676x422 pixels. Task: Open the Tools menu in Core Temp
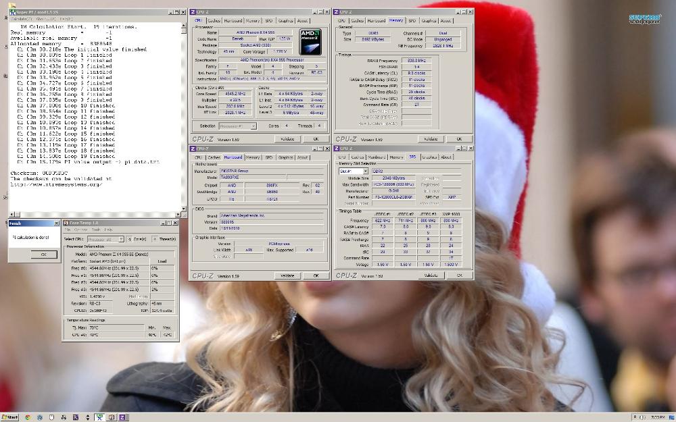96,230
